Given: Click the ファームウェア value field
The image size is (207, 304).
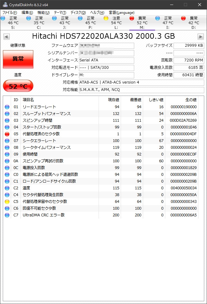Looking at the screenshot, I should click(107, 46).
